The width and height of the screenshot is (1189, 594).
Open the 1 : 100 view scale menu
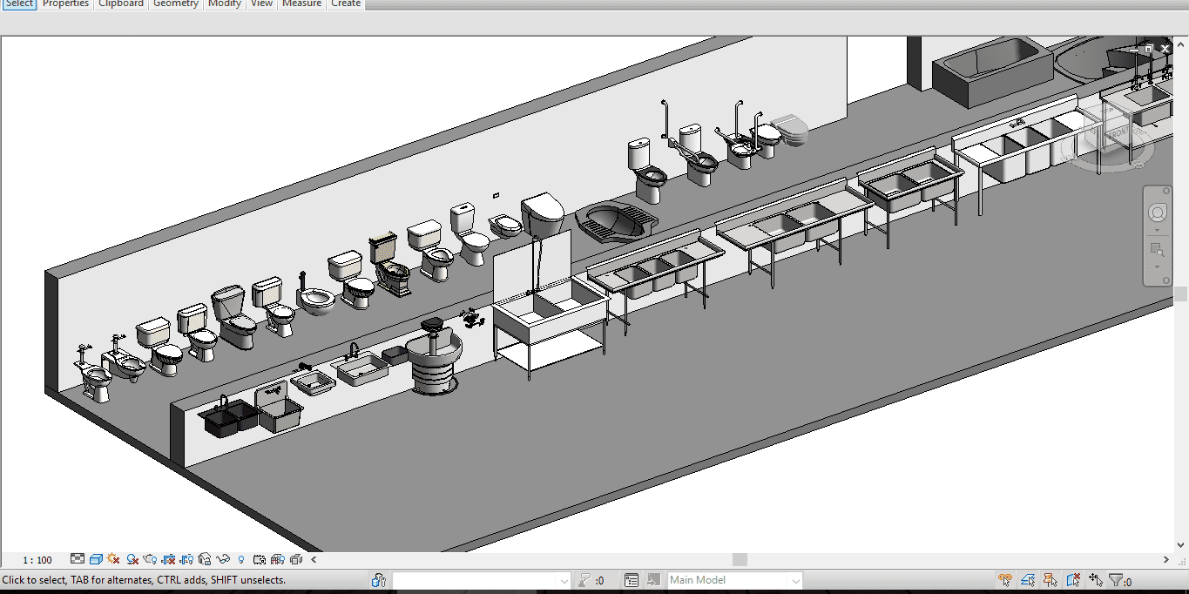pos(37,560)
